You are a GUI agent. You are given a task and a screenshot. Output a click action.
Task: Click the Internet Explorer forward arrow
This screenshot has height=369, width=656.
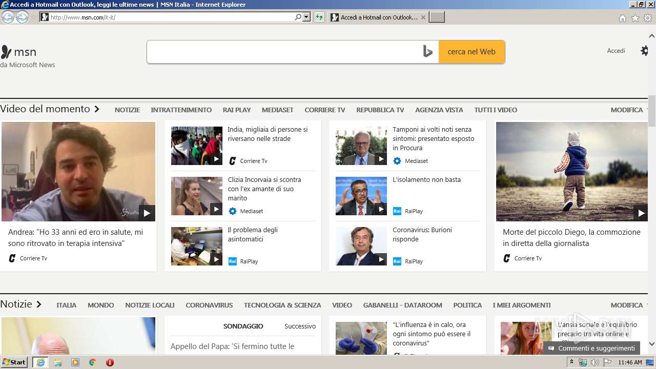pyautogui.click(x=22, y=17)
